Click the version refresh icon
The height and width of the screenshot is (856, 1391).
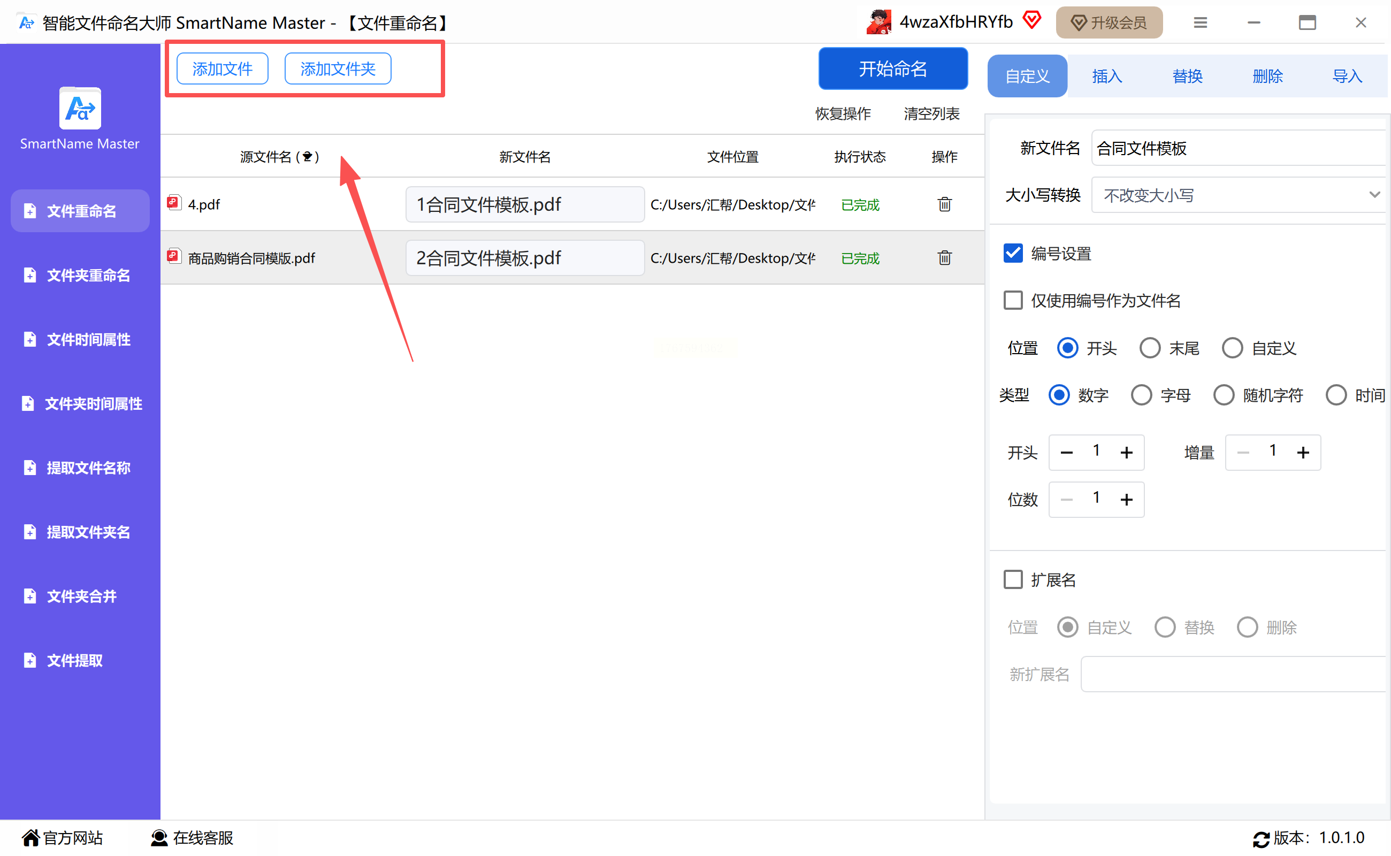click(1261, 839)
